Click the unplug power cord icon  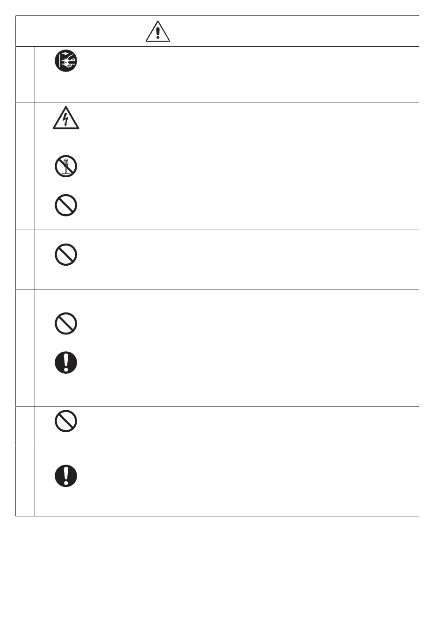(x=66, y=61)
